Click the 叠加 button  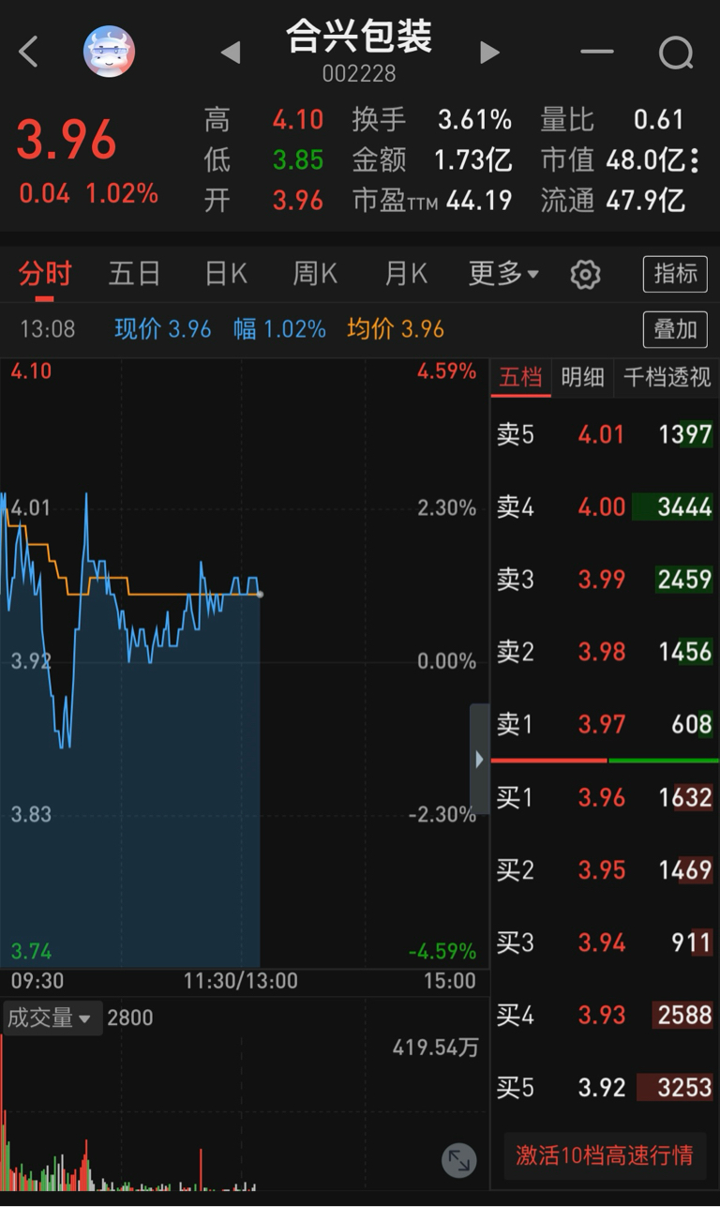[x=675, y=329]
